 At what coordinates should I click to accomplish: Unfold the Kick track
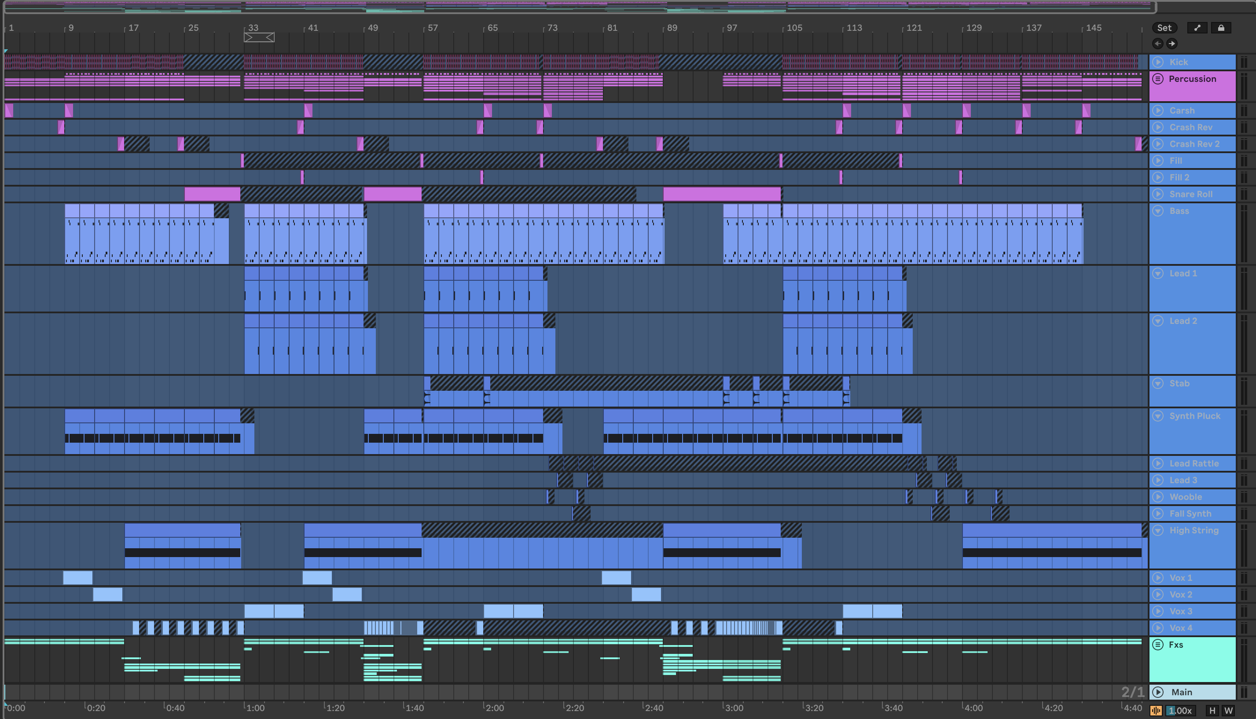click(x=1158, y=62)
